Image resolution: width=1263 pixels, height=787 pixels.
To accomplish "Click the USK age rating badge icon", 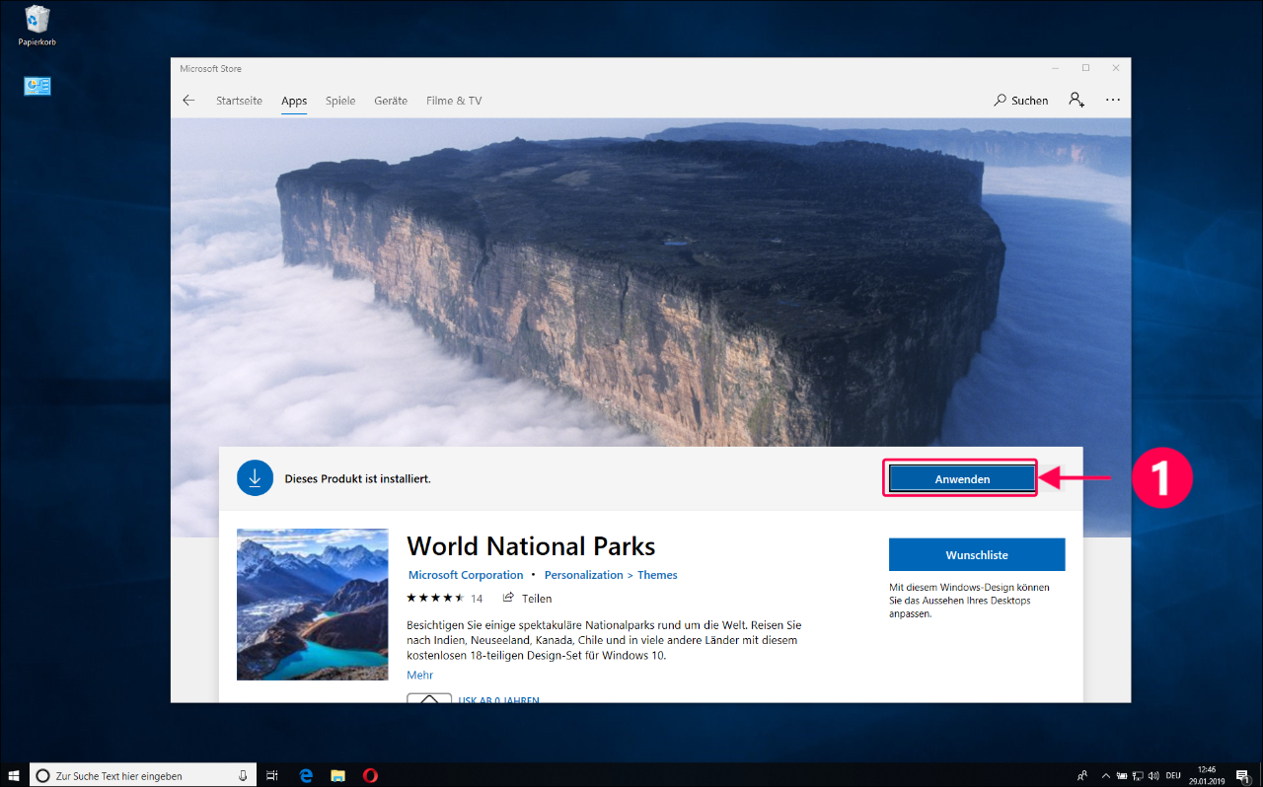I will 429,698.
